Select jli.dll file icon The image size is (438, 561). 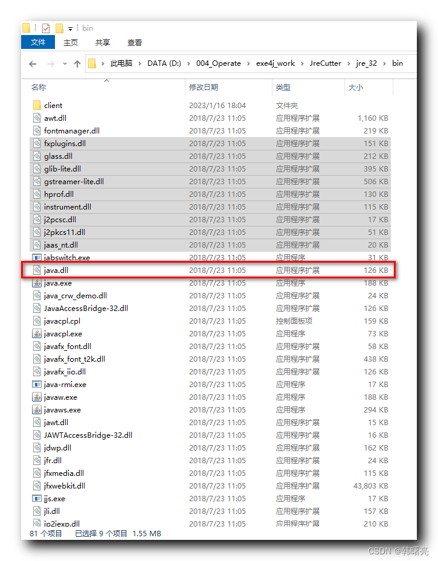point(37,511)
